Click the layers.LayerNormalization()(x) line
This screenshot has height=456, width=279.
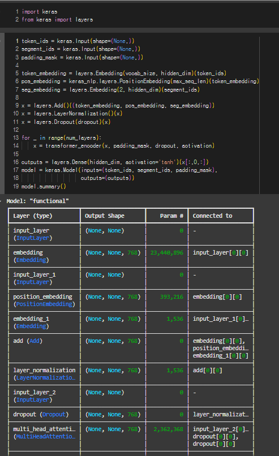[x=72, y=113]
